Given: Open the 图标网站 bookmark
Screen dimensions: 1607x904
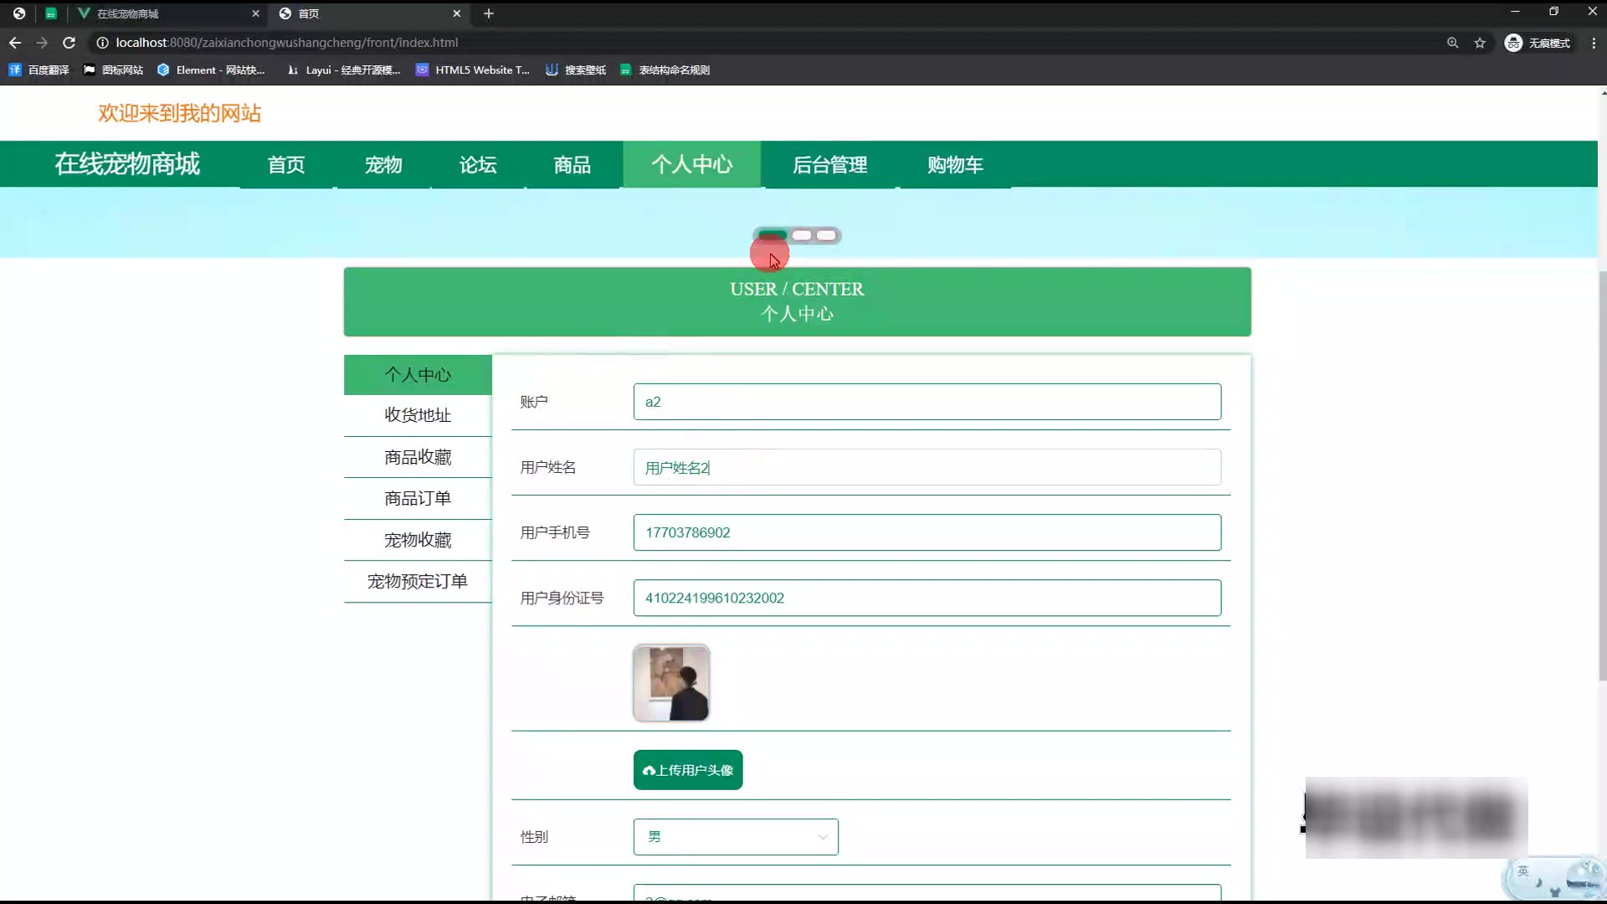Looking at the screenshot, I should click(113, 70).
